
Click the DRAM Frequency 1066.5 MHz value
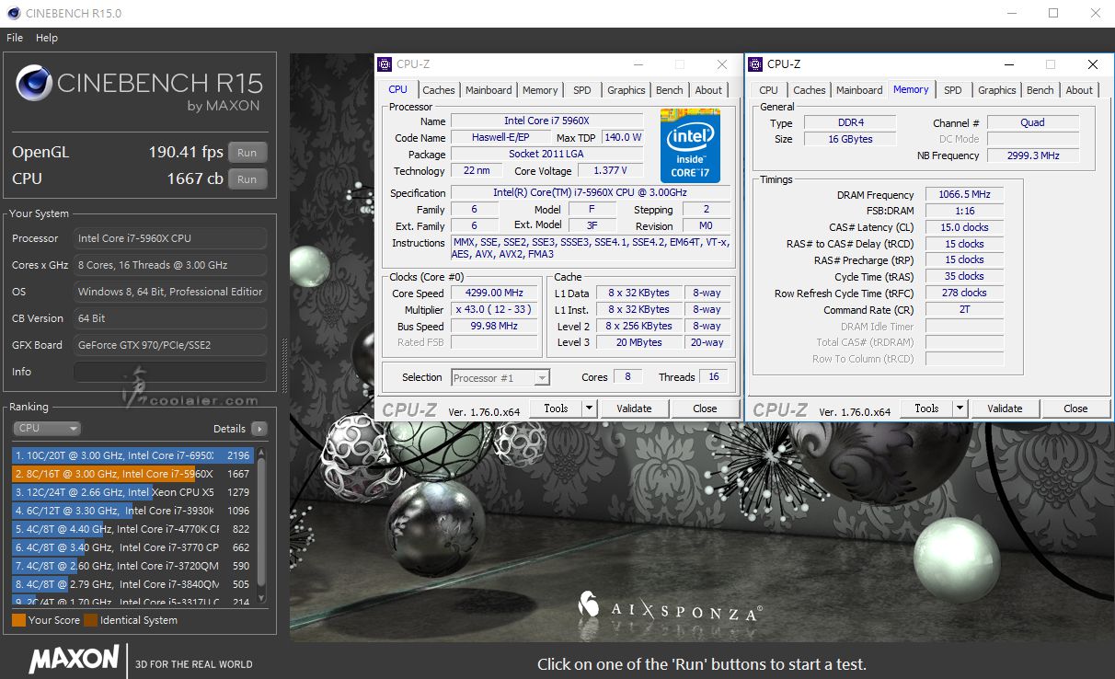(x=964, y=195)
